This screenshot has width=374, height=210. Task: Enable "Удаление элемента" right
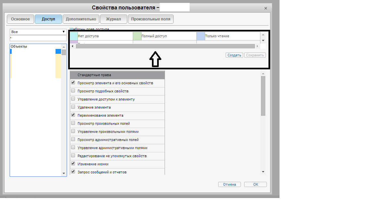(73, 107)
